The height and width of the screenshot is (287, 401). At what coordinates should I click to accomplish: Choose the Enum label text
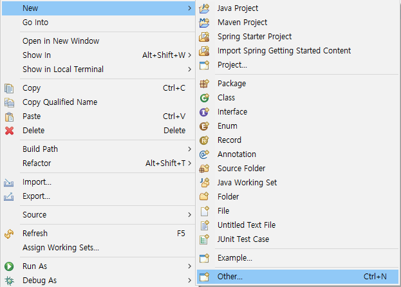click(x=227, y=126)
